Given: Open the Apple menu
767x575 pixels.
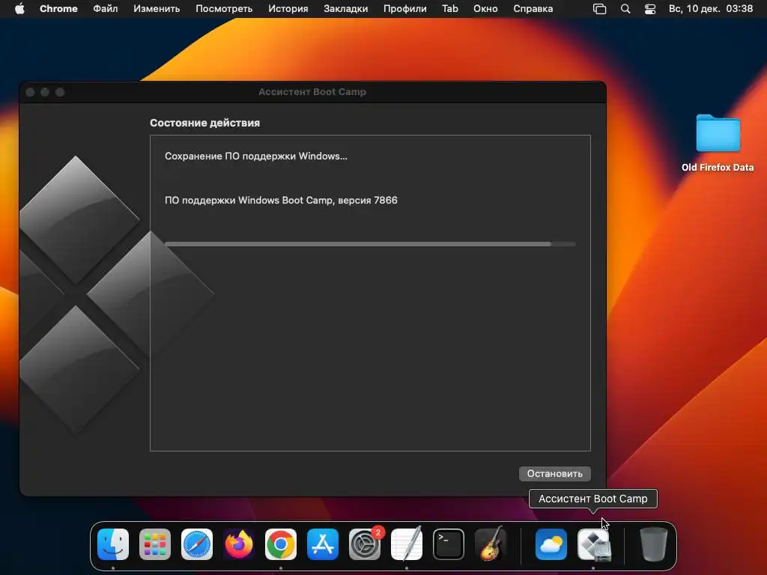Looking at the screenshot, I should 19,9.
